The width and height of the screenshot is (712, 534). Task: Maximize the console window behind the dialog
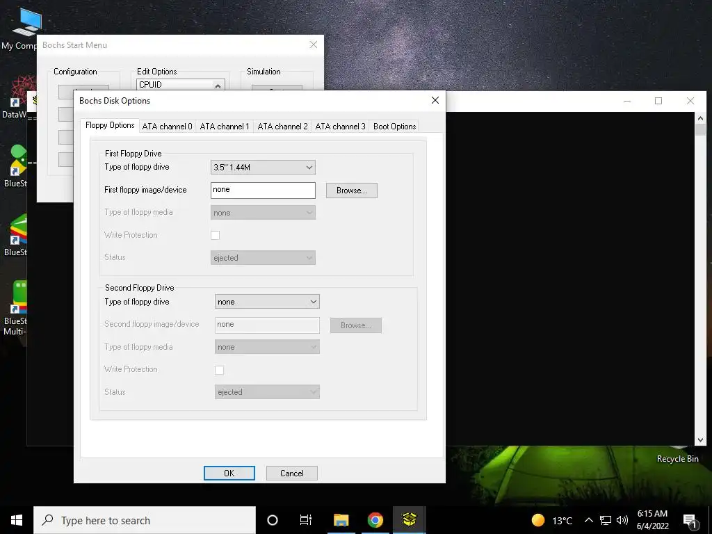(658, 101)
